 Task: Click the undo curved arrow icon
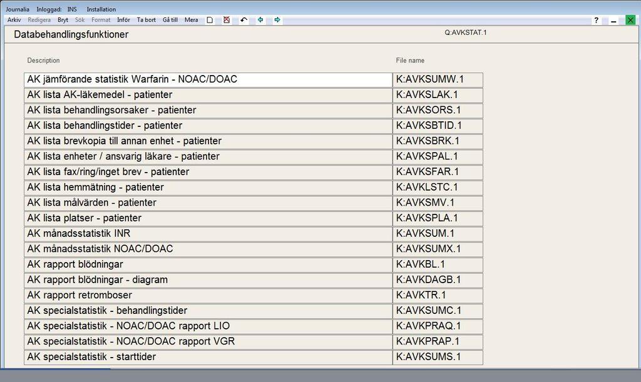(x=244, y=20)
